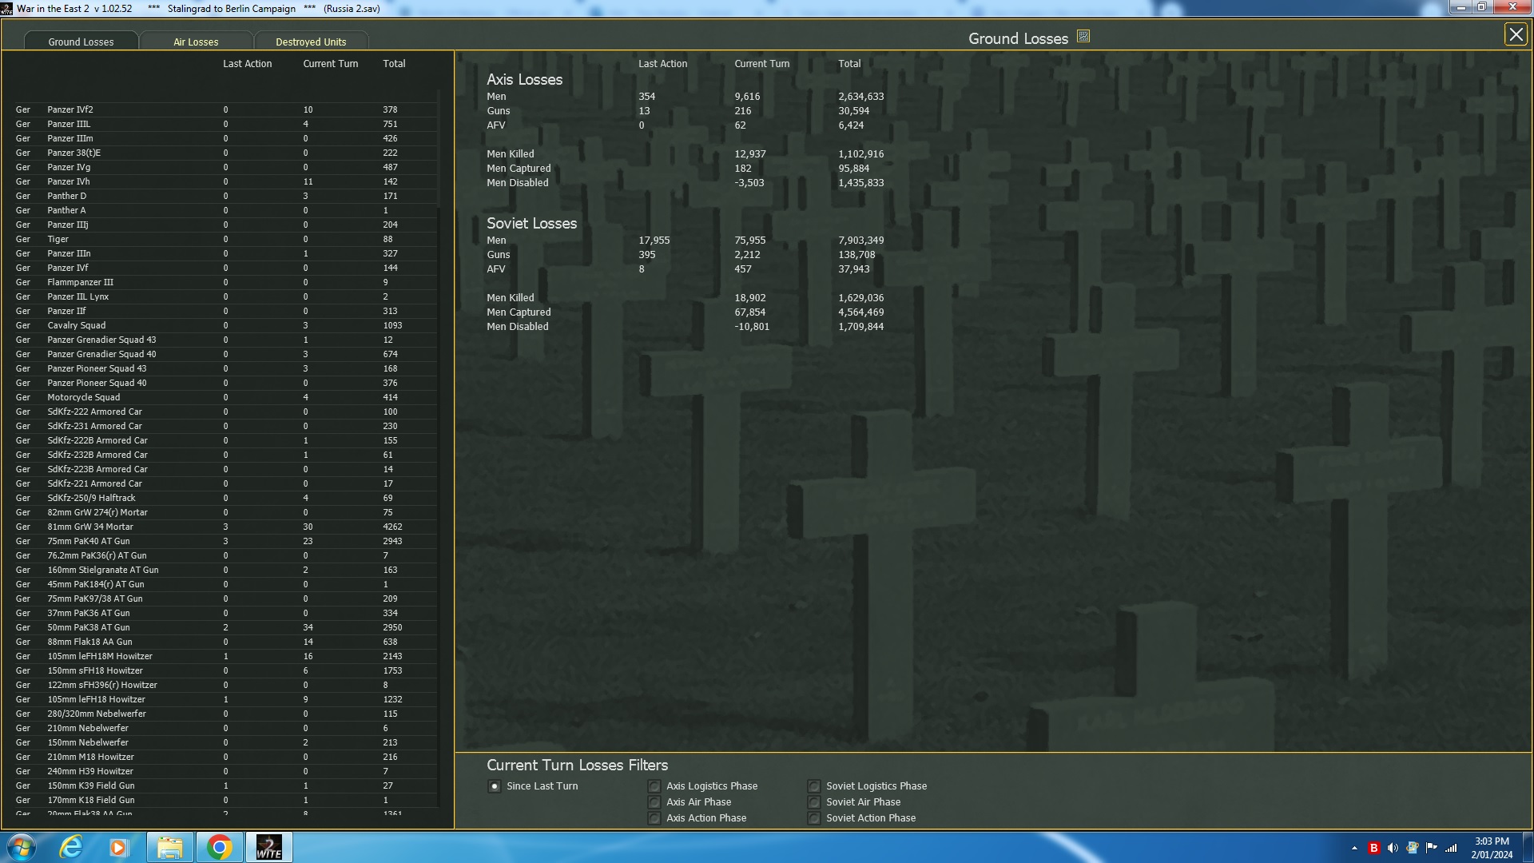The image size is (1534, 863).
Task: Select the Since Last Turn filter
Action: coord(495,786)
